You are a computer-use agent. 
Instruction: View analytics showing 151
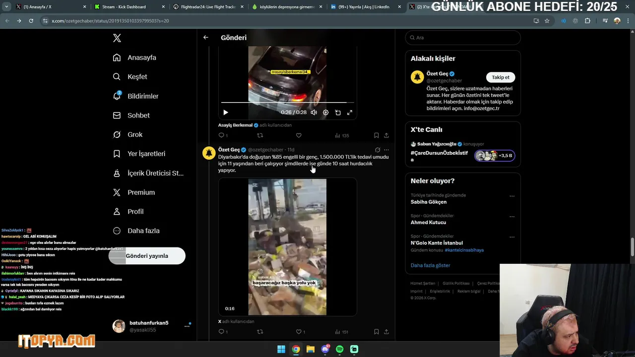click(x=342, y=332)
